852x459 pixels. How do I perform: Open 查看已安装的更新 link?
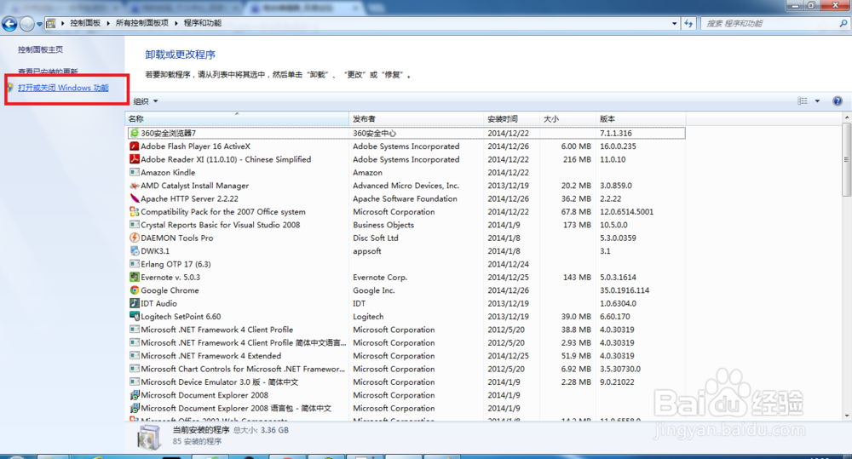[x=48, y=72]
